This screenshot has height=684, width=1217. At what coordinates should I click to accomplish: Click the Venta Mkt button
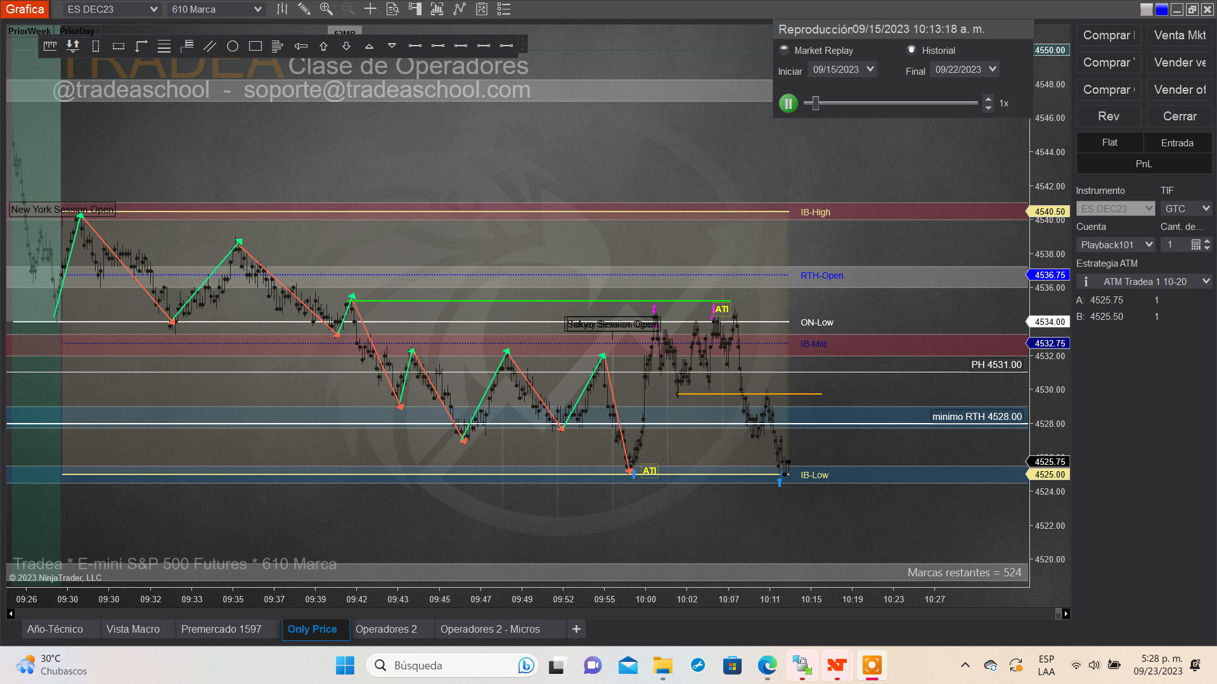click(1180, 35)
